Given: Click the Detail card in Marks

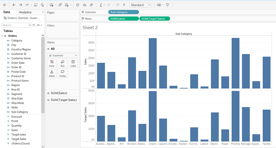Looking at the screenshot, I should [52, 73].
